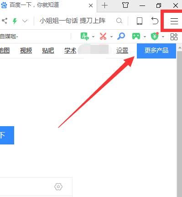Click the green gamepad games icon
Viewport: 182px width, 197px height.
pyautogui.click(x=136, y=37)
